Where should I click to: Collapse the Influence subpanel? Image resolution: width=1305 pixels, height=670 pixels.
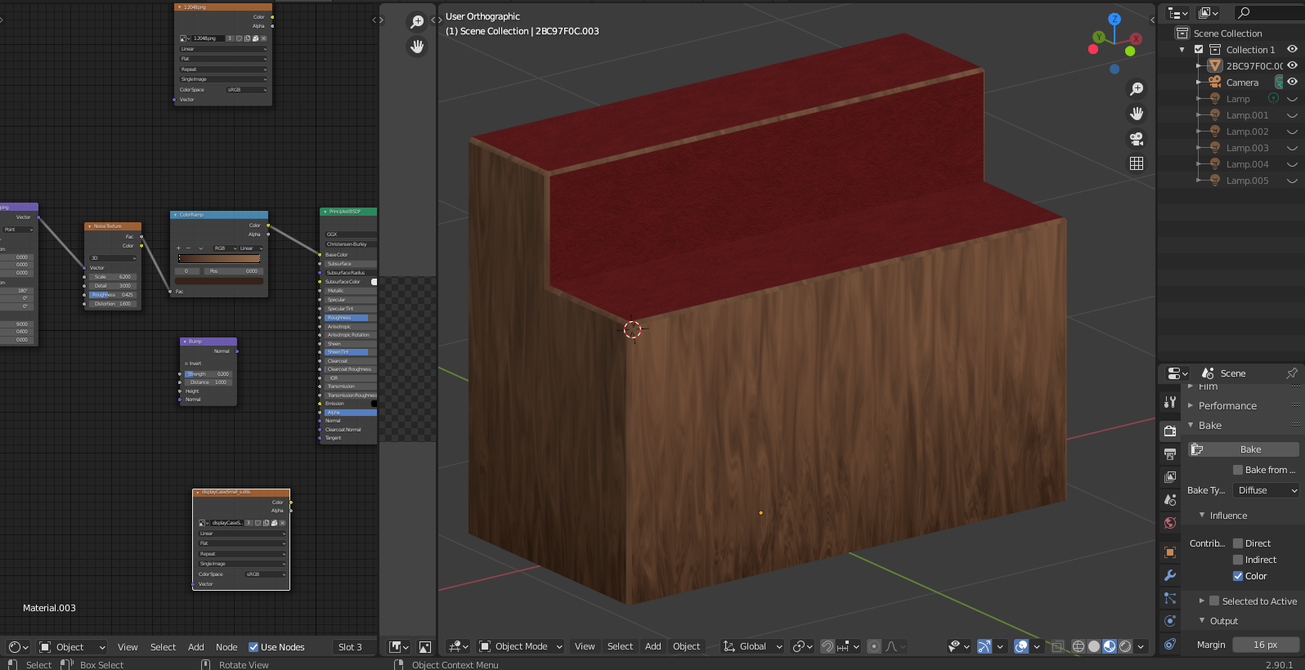1227,516
